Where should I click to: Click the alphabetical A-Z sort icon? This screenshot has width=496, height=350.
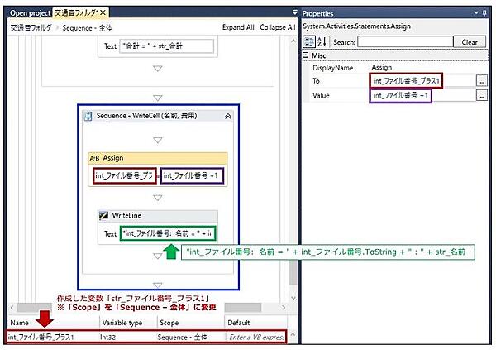322,42
